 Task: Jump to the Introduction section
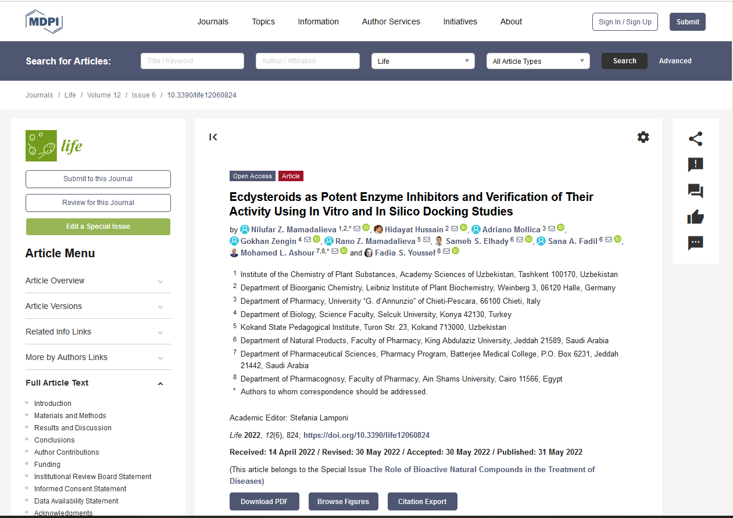point(53,404)
